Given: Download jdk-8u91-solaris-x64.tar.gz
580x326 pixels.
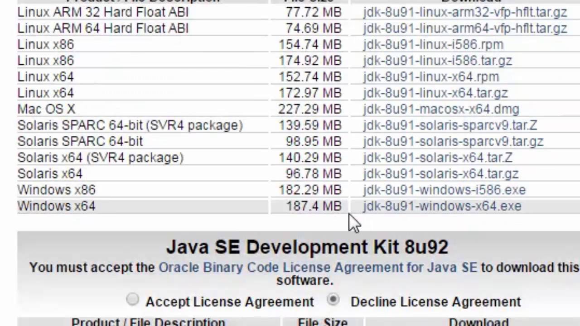Looking at the screenshot, I should click(x=441, y=174).
